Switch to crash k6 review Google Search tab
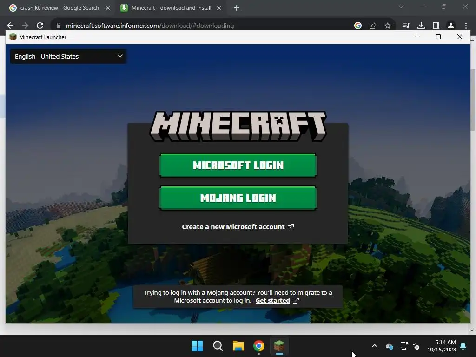Viewport: 476px width, 357px height. click(x=59, y=8)
